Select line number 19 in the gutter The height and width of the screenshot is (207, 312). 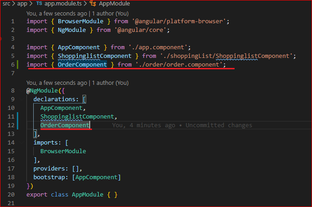coord(11,186)
